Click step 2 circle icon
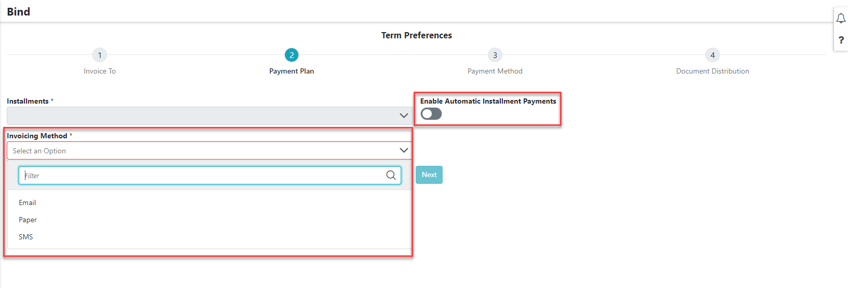This screenshot has width=848, height=288. 292,55
